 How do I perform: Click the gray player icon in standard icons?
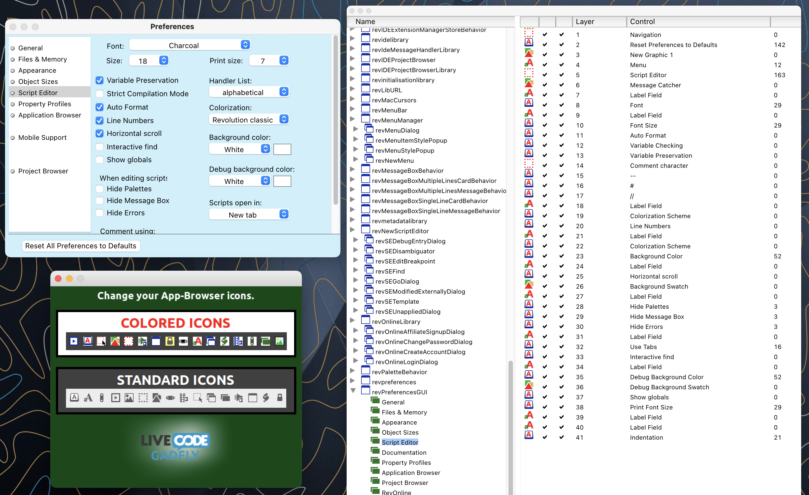pos(115,398)
